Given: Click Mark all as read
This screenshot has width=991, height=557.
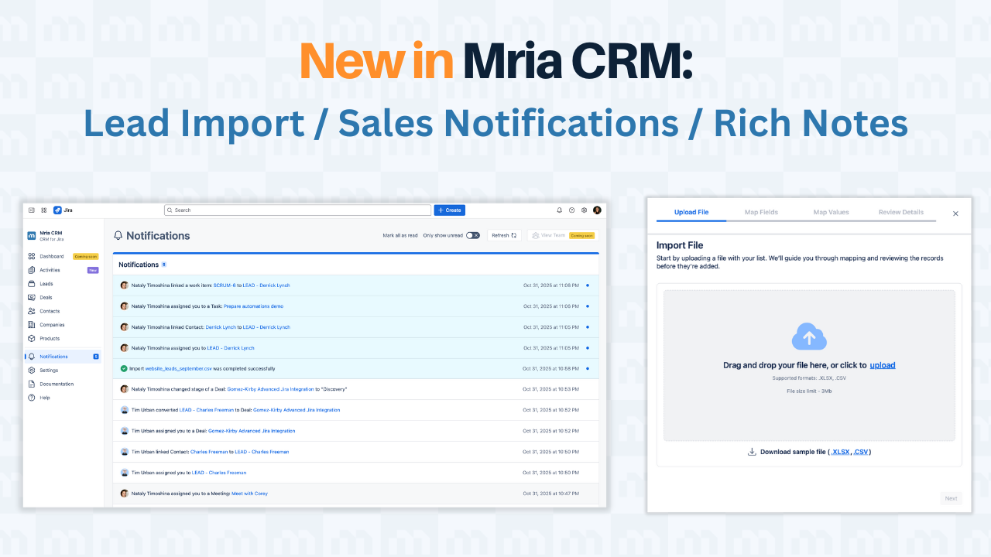Looking at the screenshot, I should (x=400, y=235).
